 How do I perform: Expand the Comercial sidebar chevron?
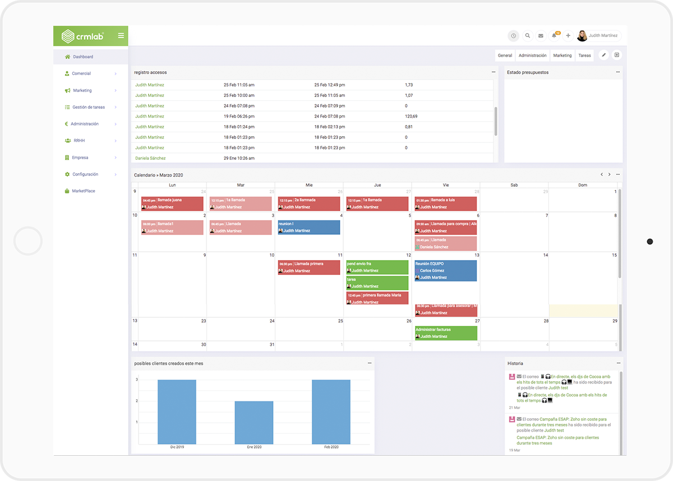(x=116, y=73)
